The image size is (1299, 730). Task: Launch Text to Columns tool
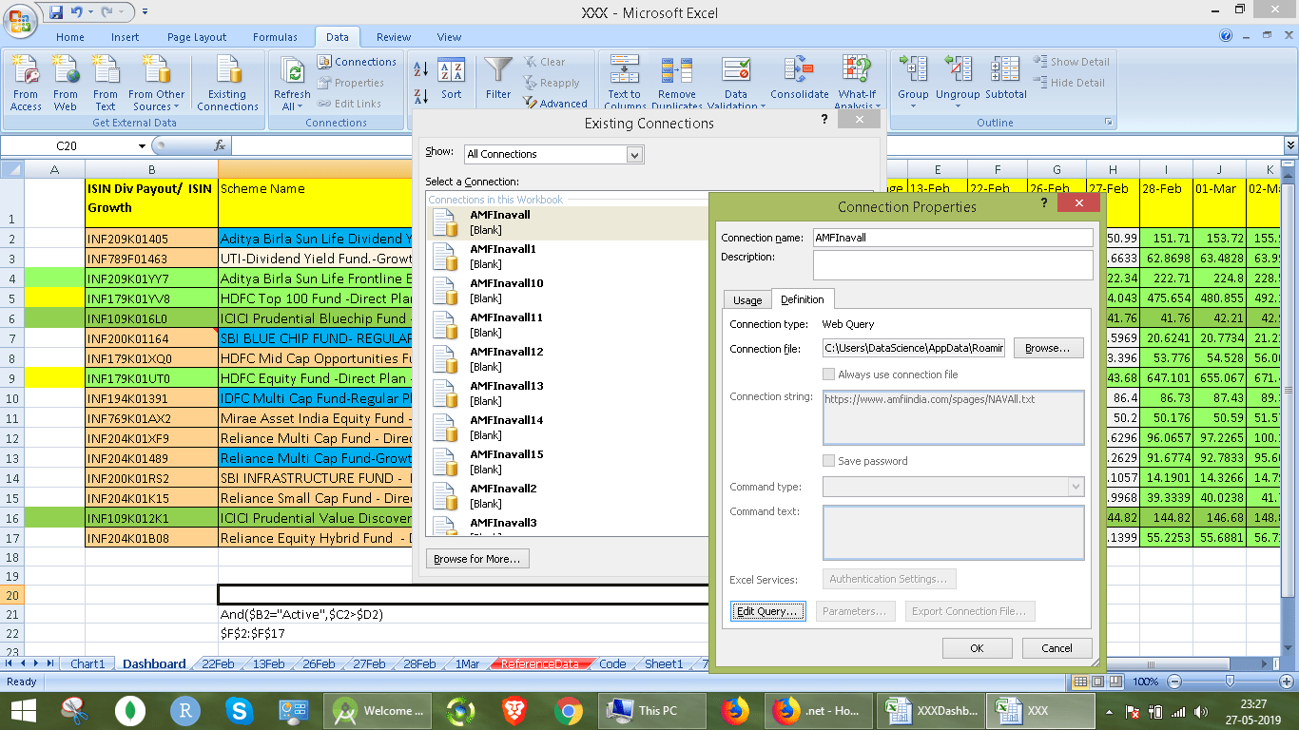625,83
